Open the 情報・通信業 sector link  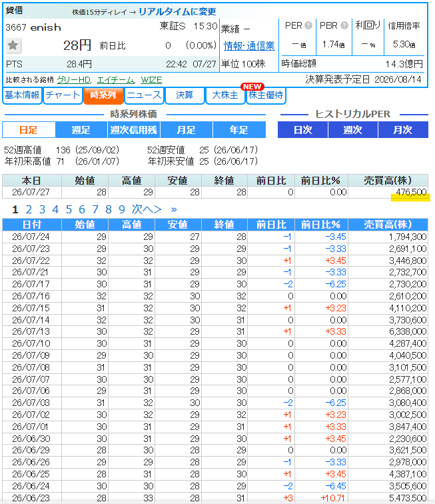point(249,46)
